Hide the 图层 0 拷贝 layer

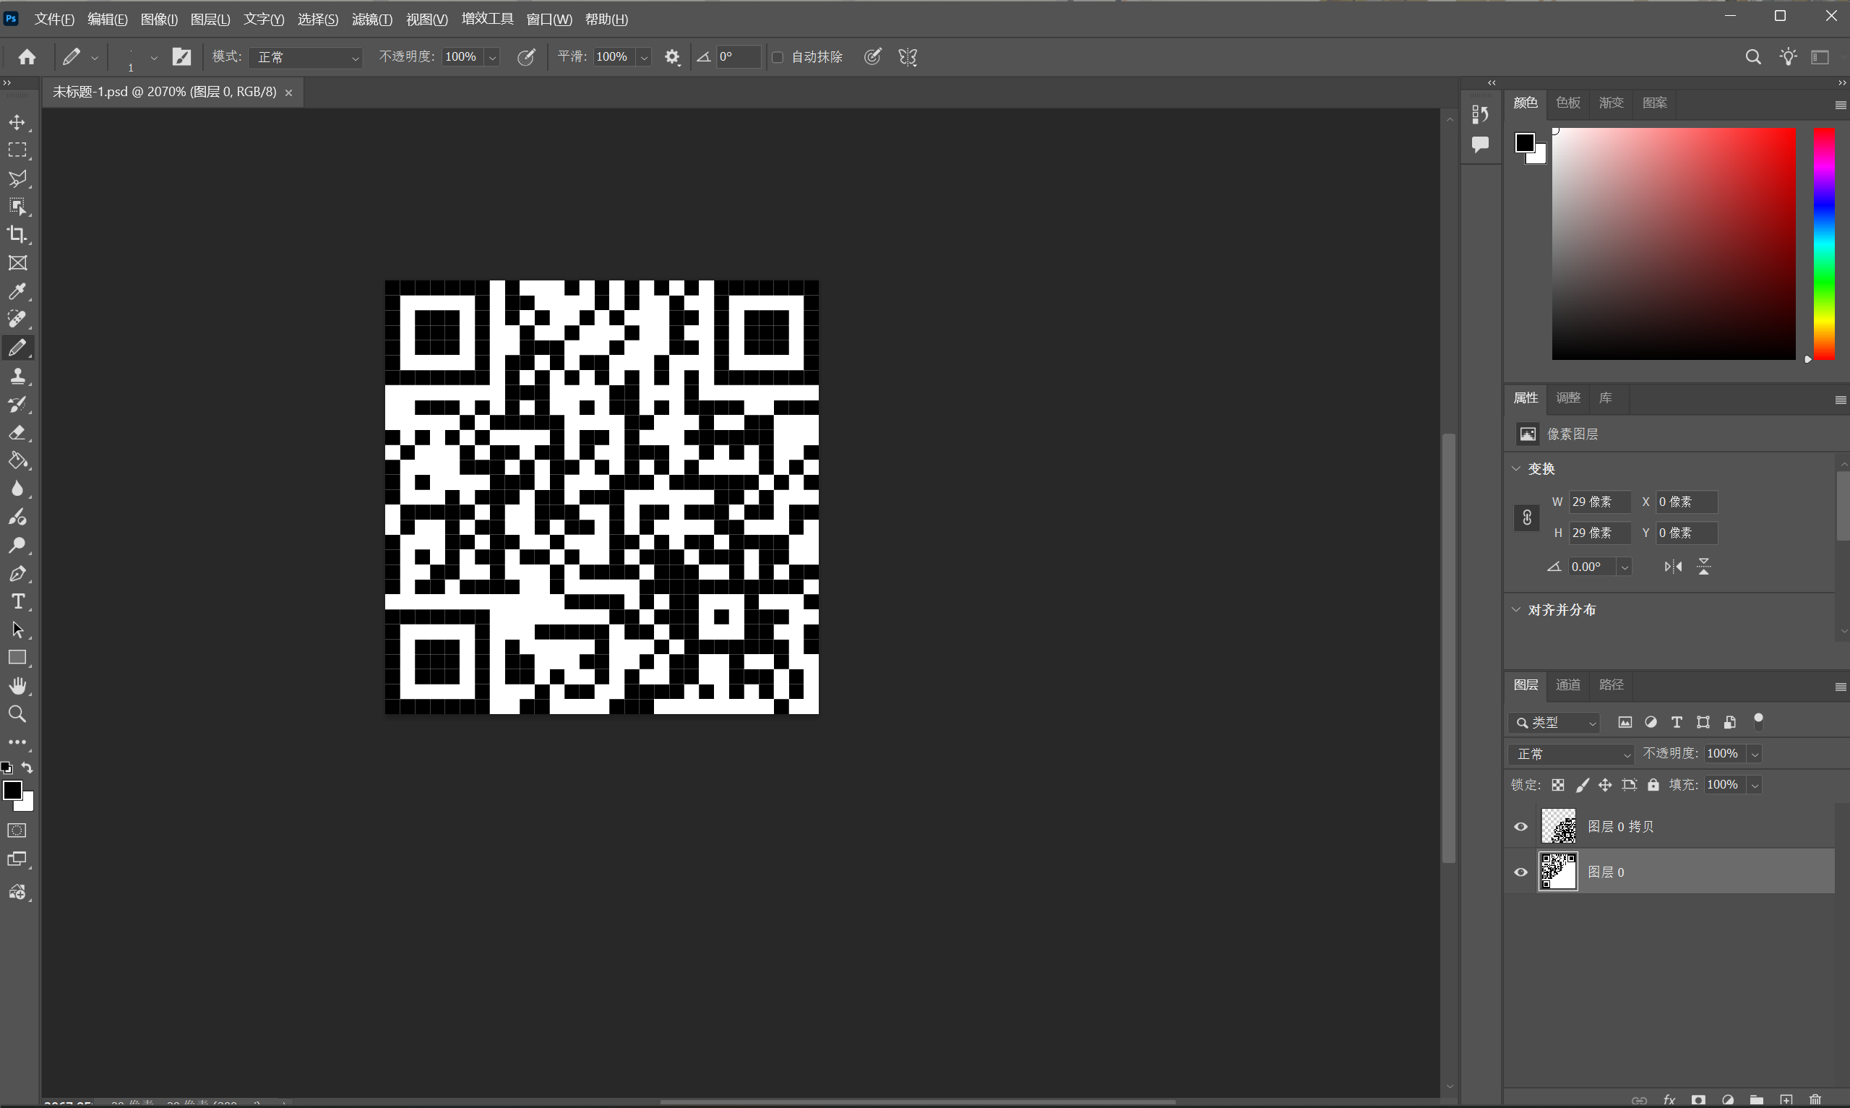click(1520, 827)
